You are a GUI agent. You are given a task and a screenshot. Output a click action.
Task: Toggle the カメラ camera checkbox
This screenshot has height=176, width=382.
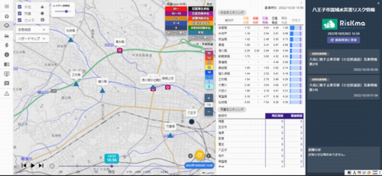point(20,20)
